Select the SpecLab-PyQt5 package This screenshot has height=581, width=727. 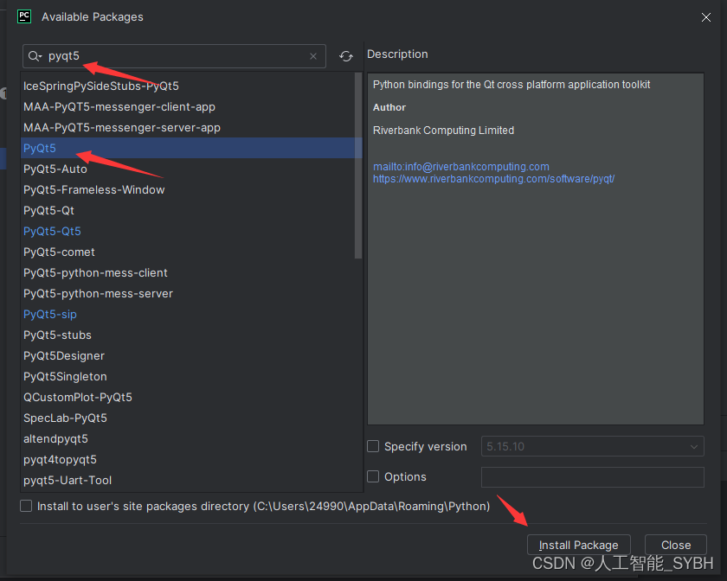[191, 418]
